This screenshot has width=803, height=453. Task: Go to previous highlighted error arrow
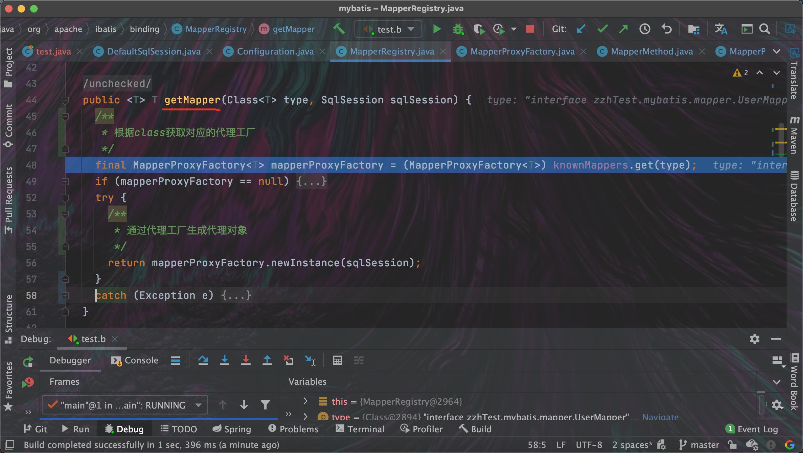pyautogui.click(x=760, y=73)
